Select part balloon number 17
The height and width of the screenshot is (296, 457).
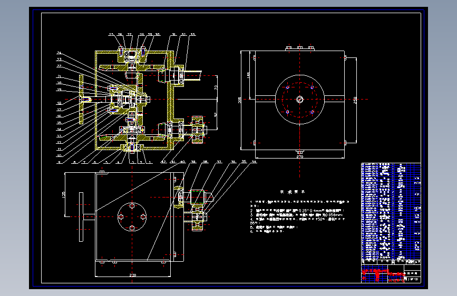tap(59, 110)
